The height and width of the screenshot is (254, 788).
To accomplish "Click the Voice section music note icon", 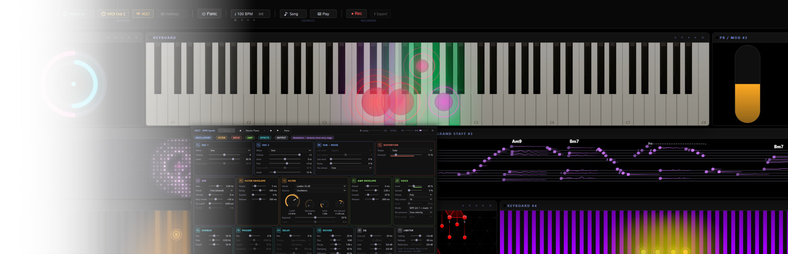I will 397,181.
